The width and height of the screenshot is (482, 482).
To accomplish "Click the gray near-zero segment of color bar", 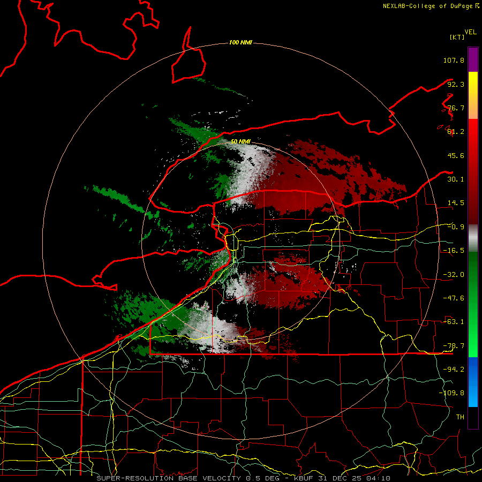I will click(473, 238).
